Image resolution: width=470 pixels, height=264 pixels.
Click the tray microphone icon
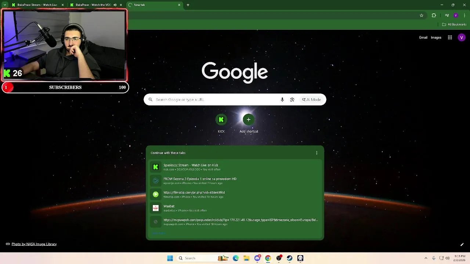click(434, 258)
